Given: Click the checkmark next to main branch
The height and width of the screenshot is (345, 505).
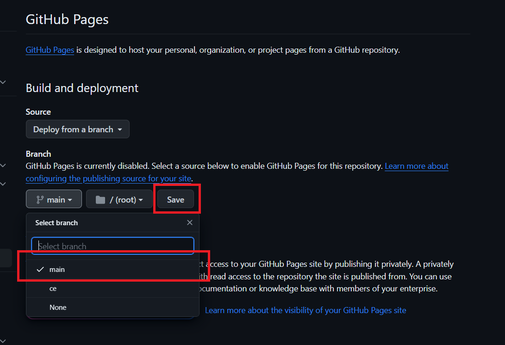Looking at the screenshot, I should (x=40, y=269).
